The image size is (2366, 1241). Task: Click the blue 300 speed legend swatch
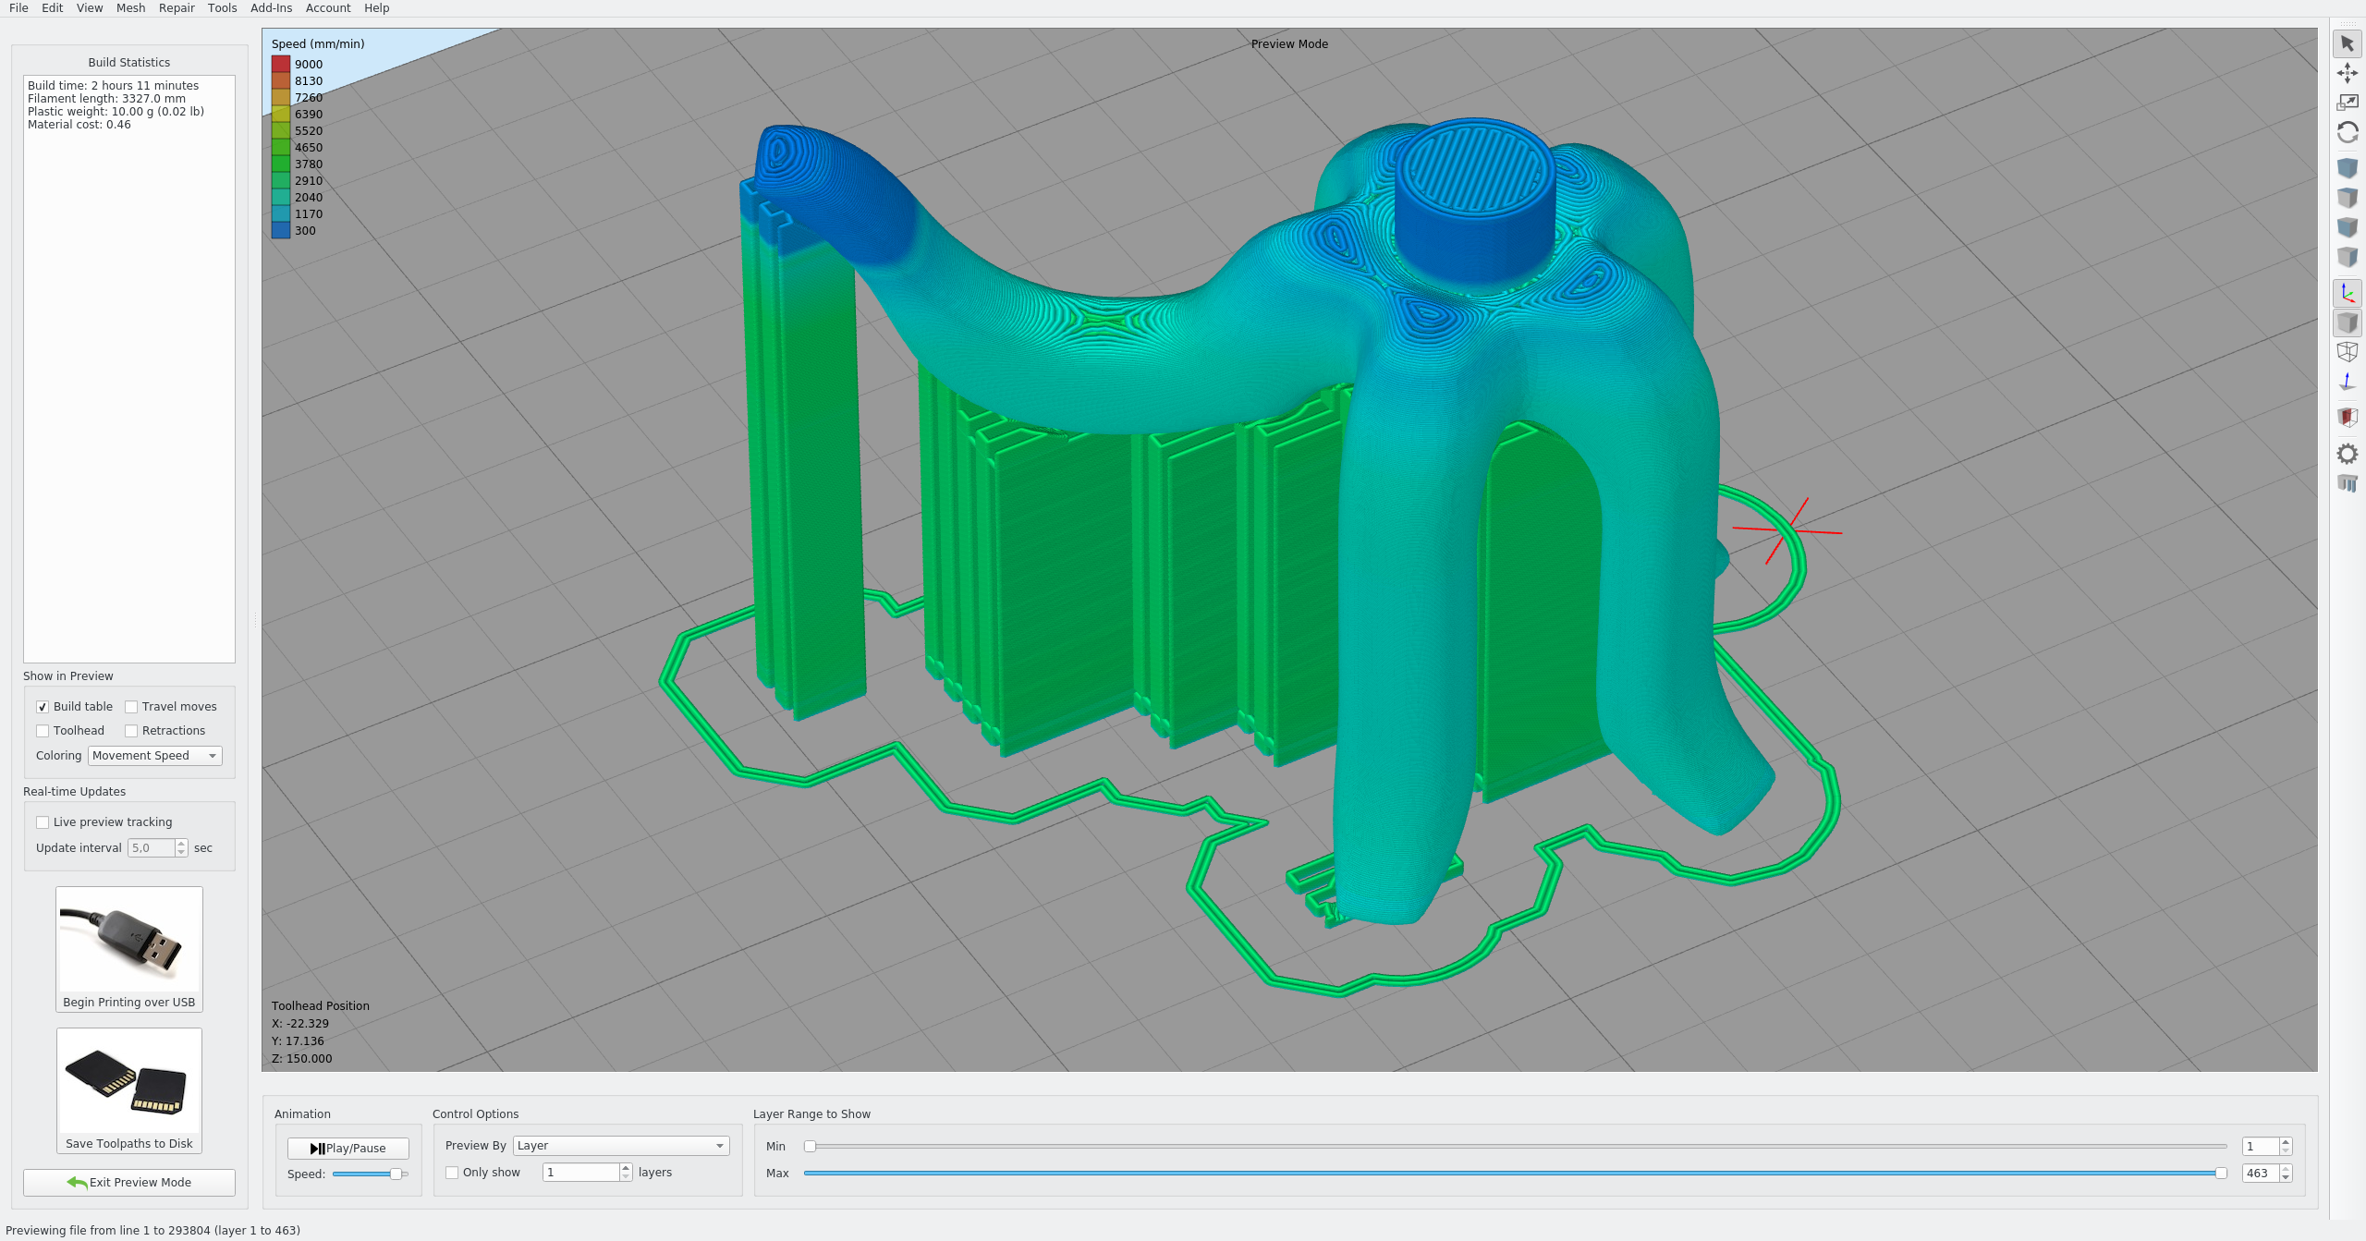(281, 231)
